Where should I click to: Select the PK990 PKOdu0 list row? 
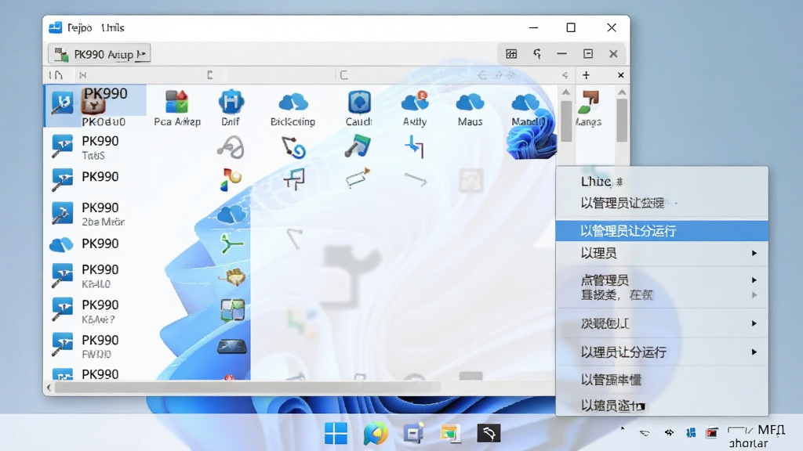pyautogui.click(x=95, y=106)
